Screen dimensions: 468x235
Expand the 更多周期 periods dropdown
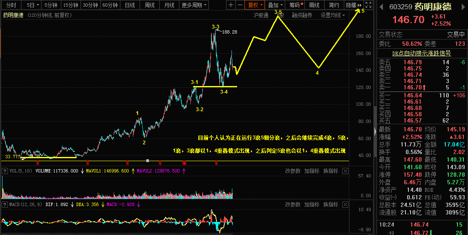[x=194, y=5]
